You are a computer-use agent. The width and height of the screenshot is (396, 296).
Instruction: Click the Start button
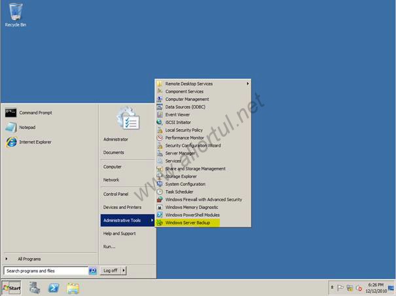point(11,288)
